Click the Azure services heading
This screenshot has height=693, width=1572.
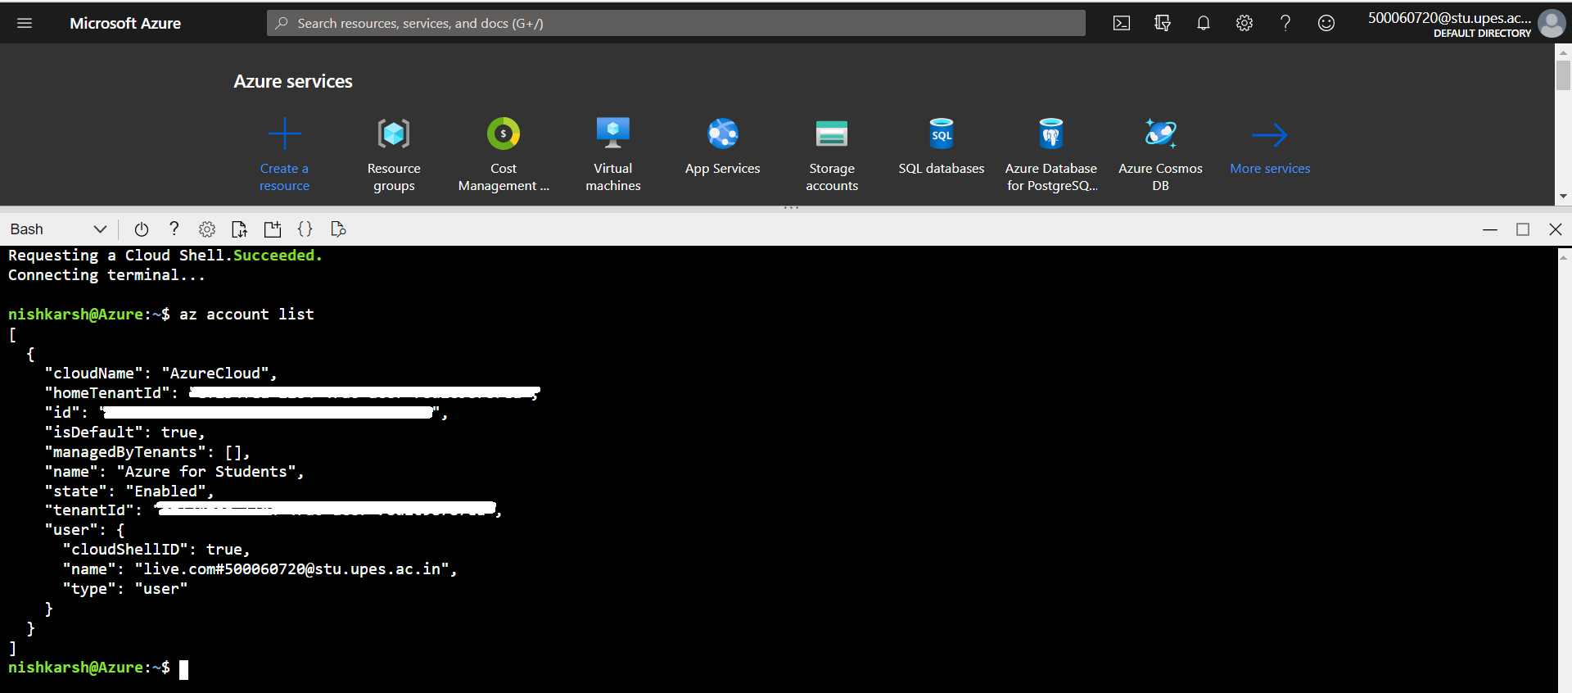[293, 82]
